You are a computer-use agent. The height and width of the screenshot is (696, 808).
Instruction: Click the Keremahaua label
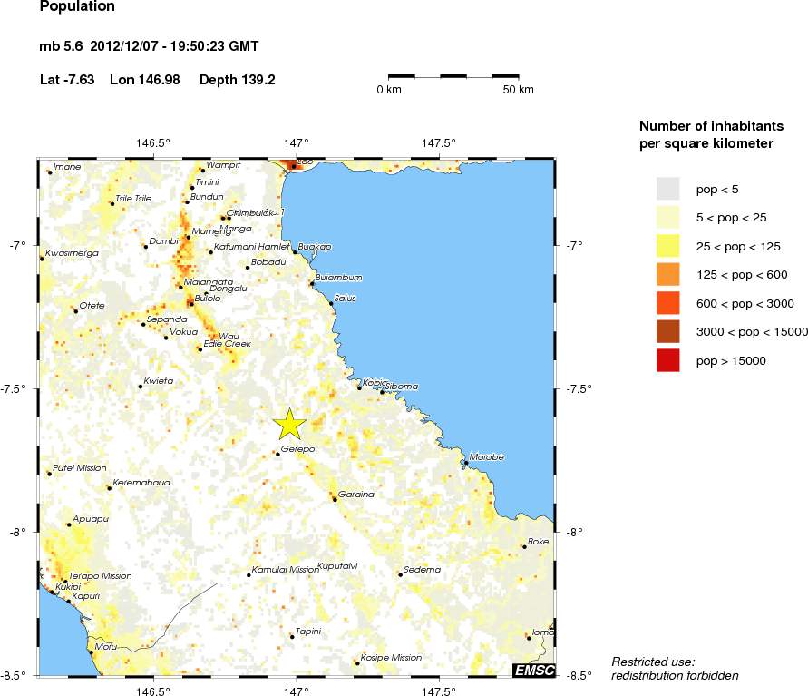[x=141, y=483]
